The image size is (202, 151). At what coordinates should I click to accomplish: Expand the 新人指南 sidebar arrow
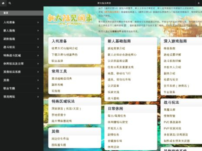[x=38, y=31]
